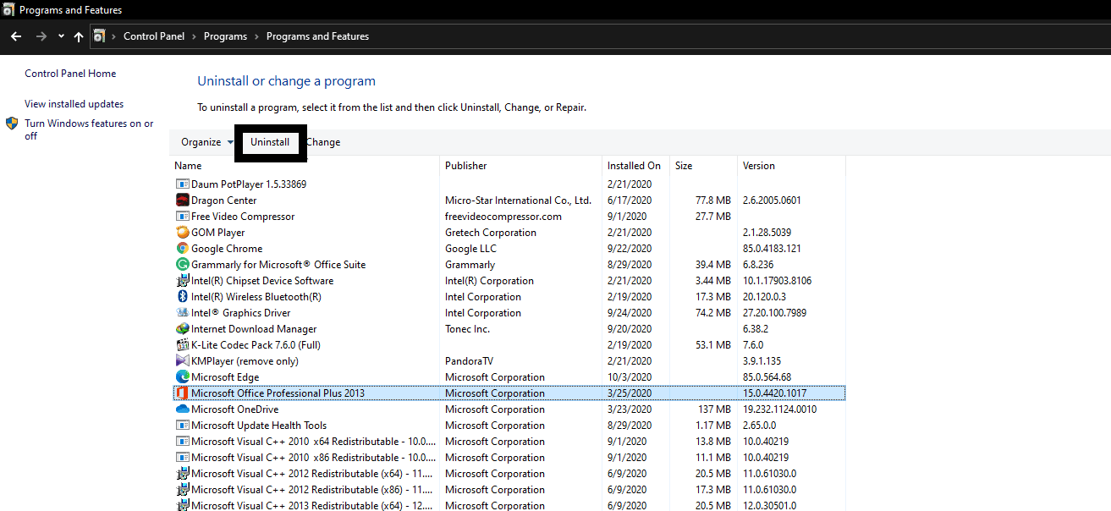Select the Intel Graphics Driver icon

[x=182, y=313]
